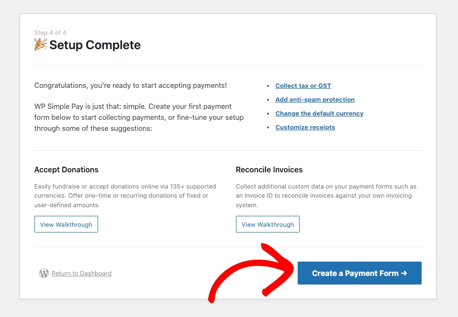Select the Reconcile Invoices heading
This screenshot has width=458, height=317.
click(x=269, y=169)
